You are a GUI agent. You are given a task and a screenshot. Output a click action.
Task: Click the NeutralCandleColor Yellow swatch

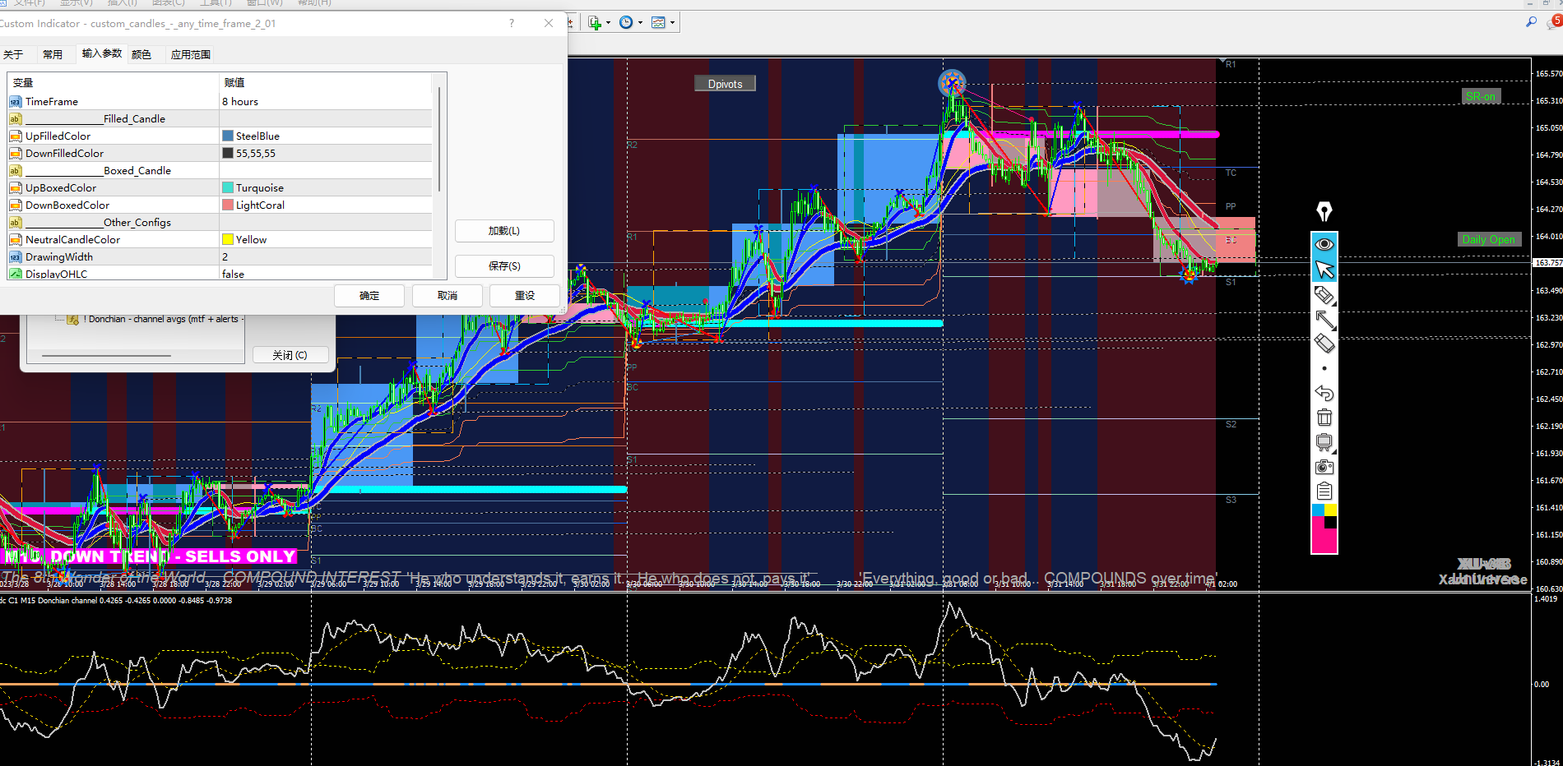[x=228, y=239]
